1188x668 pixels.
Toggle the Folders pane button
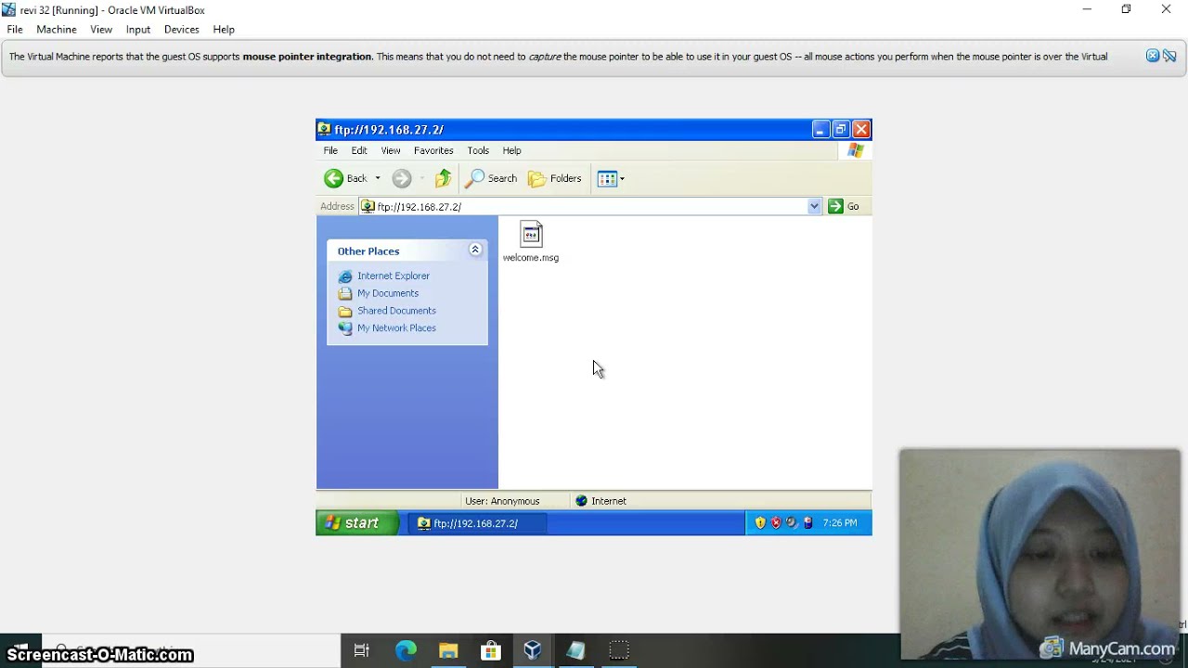click(x=555, y=178)
